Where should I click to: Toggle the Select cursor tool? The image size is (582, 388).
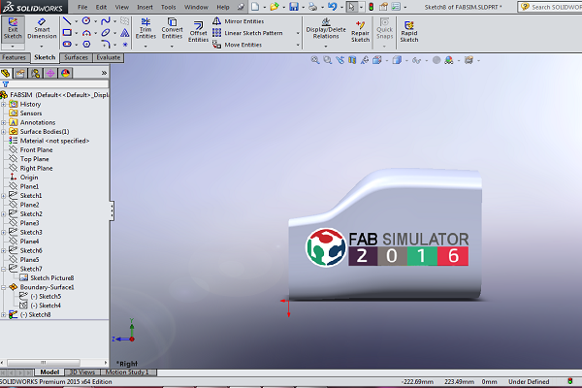(x=351, y=7)
